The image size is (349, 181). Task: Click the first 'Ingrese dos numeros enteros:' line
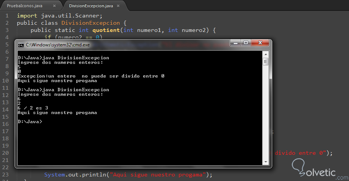[60, 62]
